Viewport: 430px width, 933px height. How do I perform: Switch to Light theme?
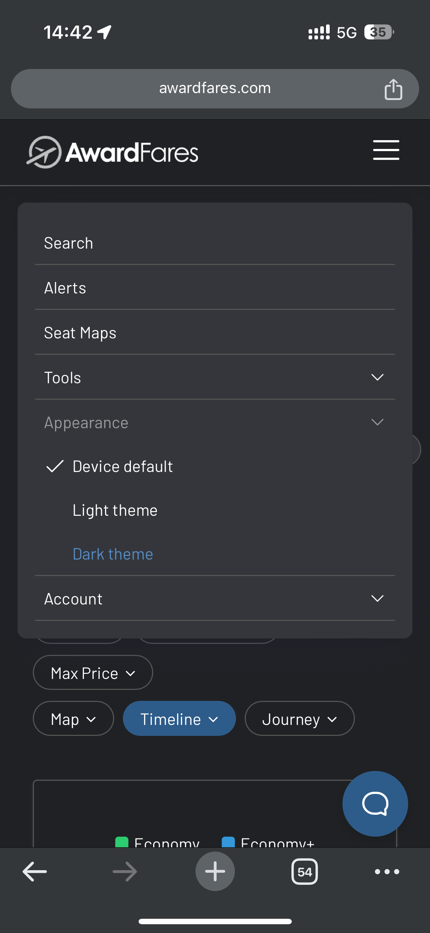[115, 510]
